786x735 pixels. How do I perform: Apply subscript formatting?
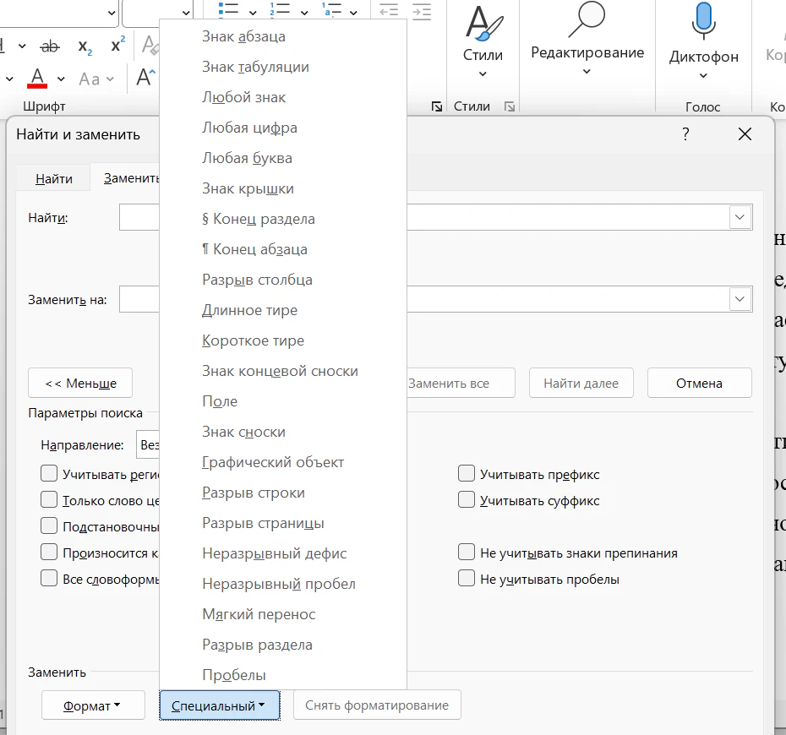point(85,47)
